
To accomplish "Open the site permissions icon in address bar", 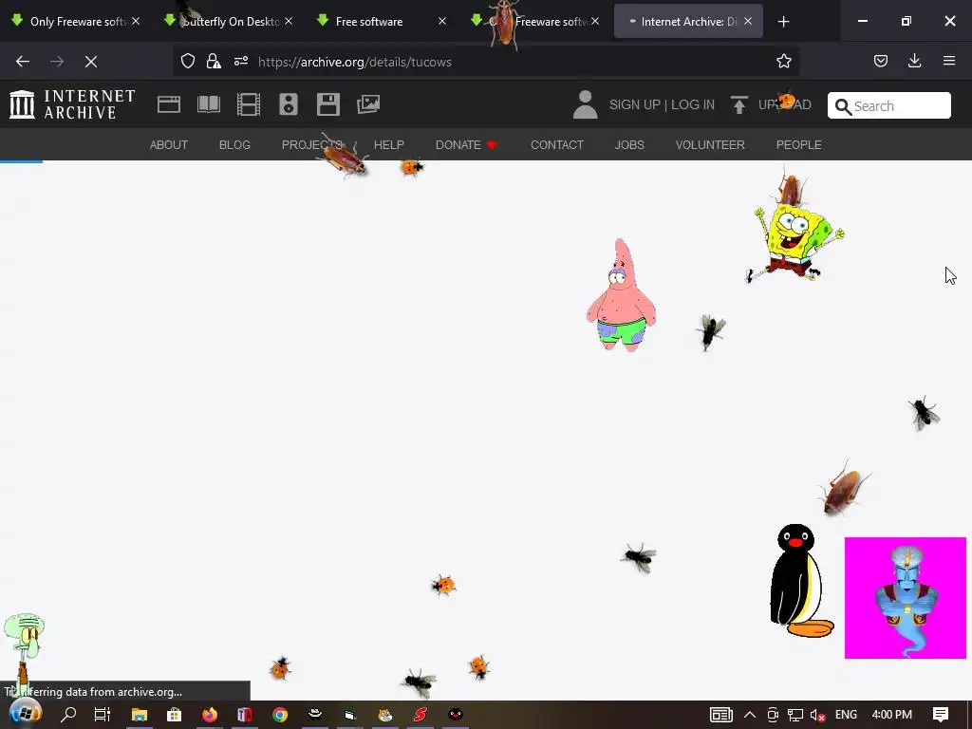I will click(241, 61).
